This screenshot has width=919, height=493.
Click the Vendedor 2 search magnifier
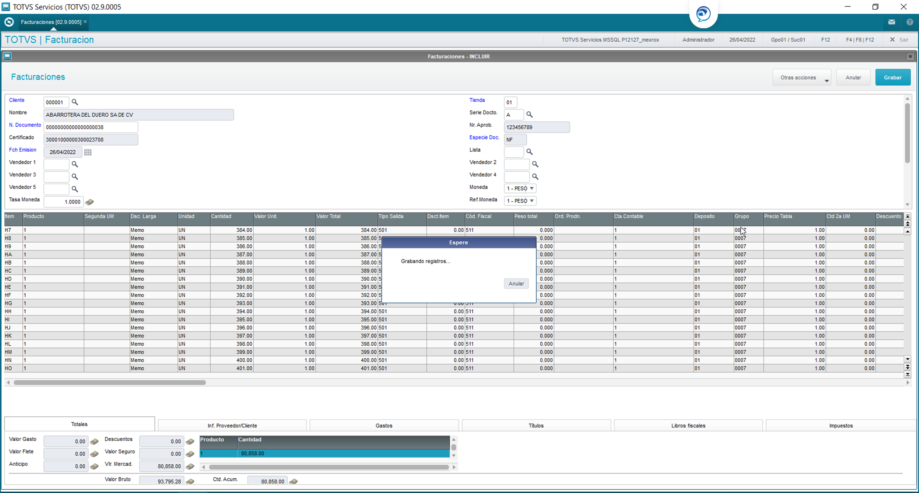pyautogui.click(x=535, y=164)
